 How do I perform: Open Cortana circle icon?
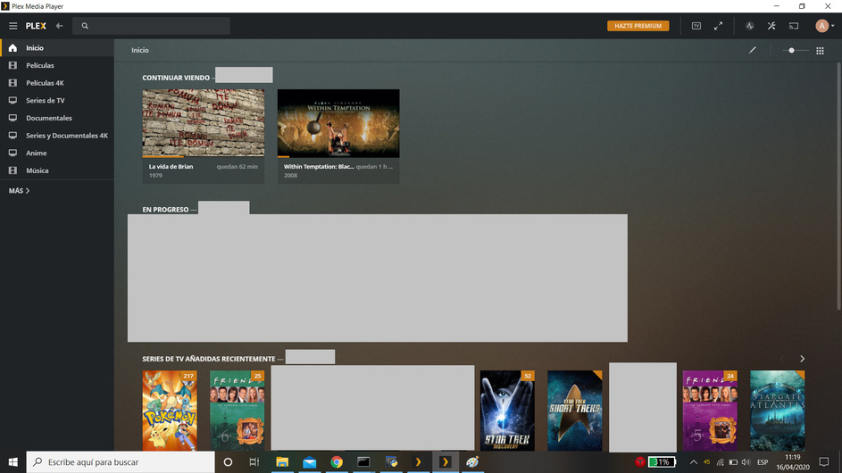click(x=228, y=461)
